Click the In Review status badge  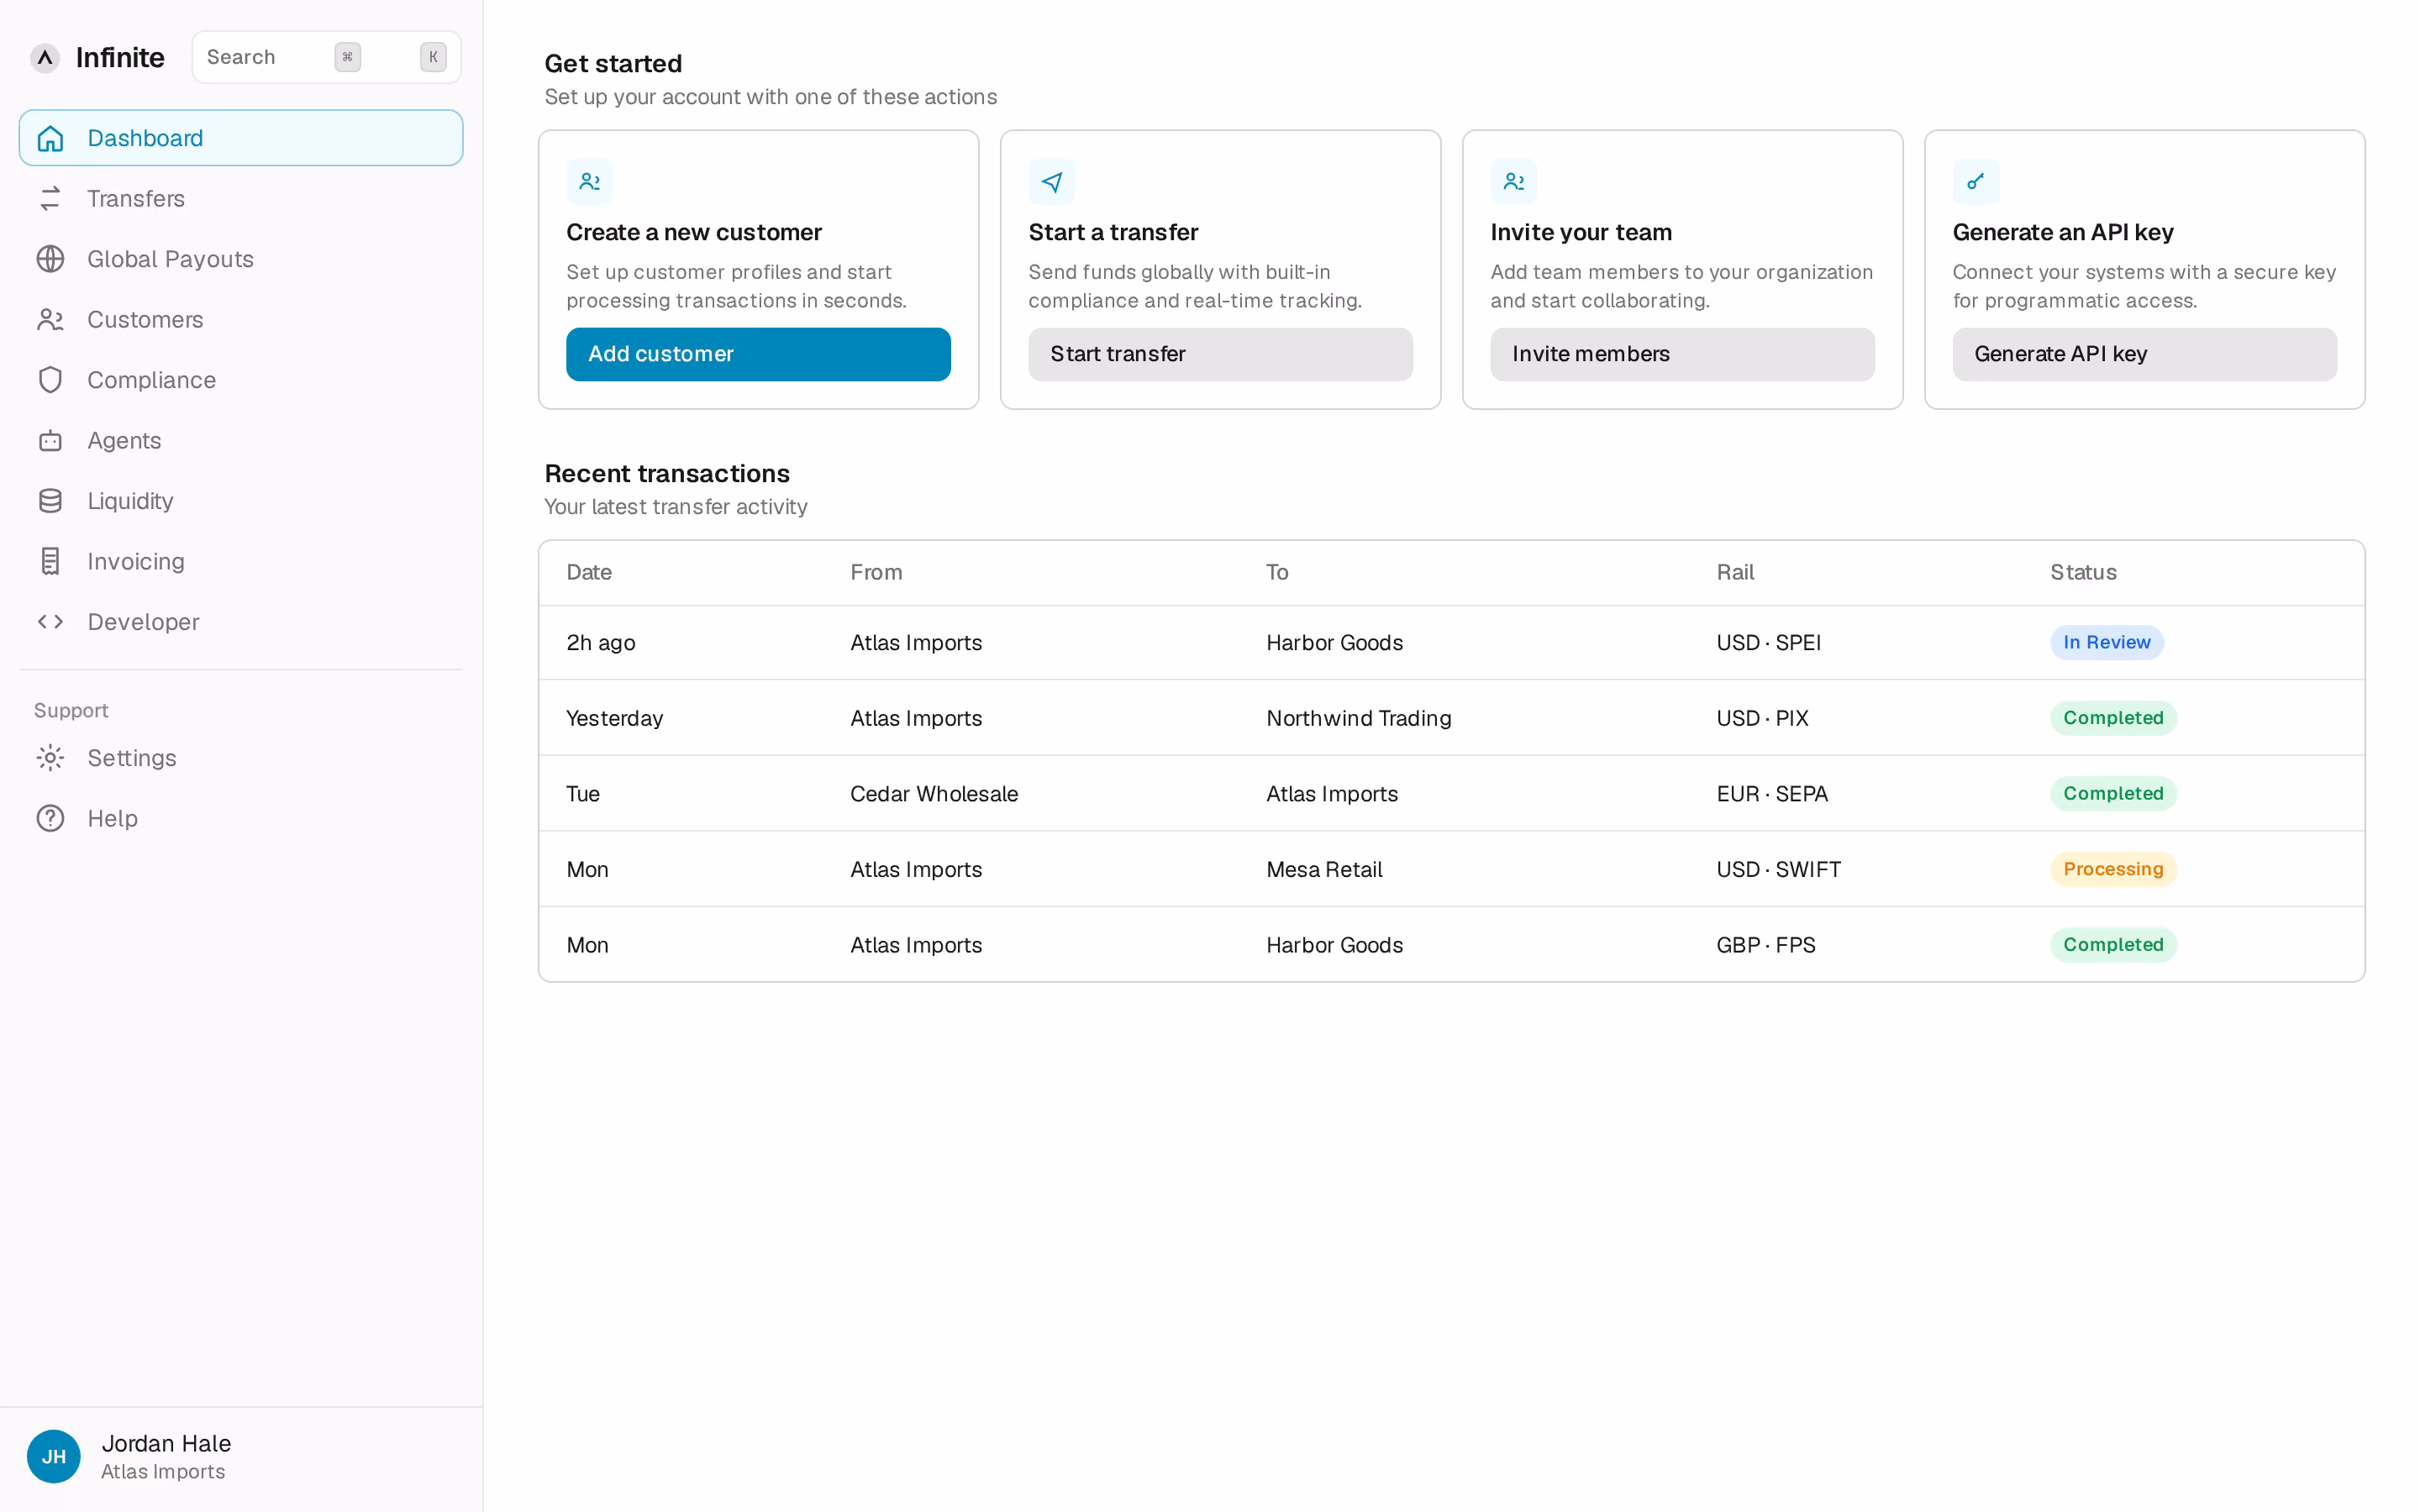point(2107,643)
